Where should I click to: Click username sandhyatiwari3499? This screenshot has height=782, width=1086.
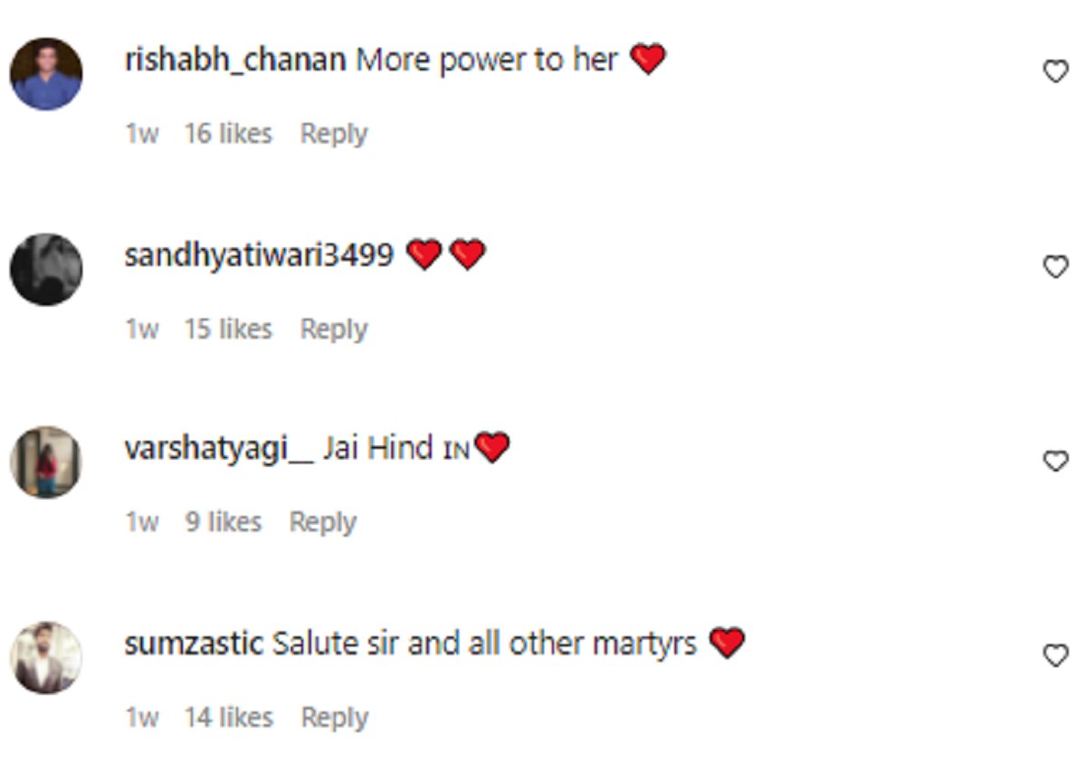(259, 256)
